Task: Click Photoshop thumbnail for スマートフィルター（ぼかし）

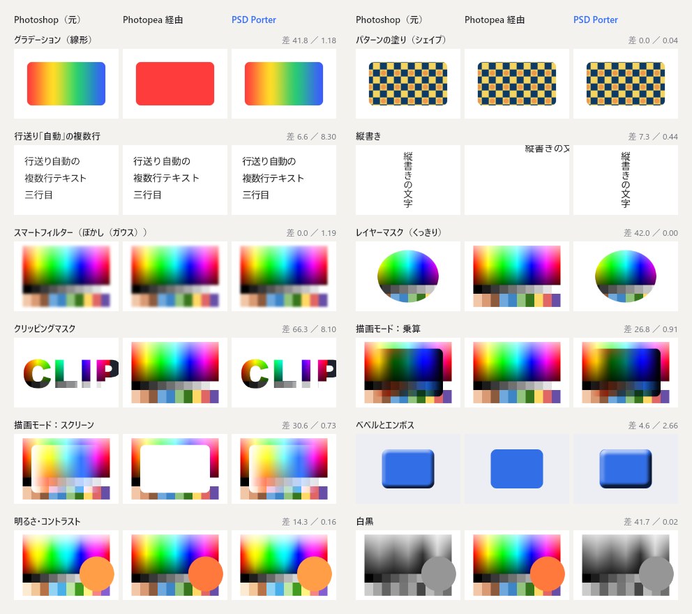Action: (66, 276)
